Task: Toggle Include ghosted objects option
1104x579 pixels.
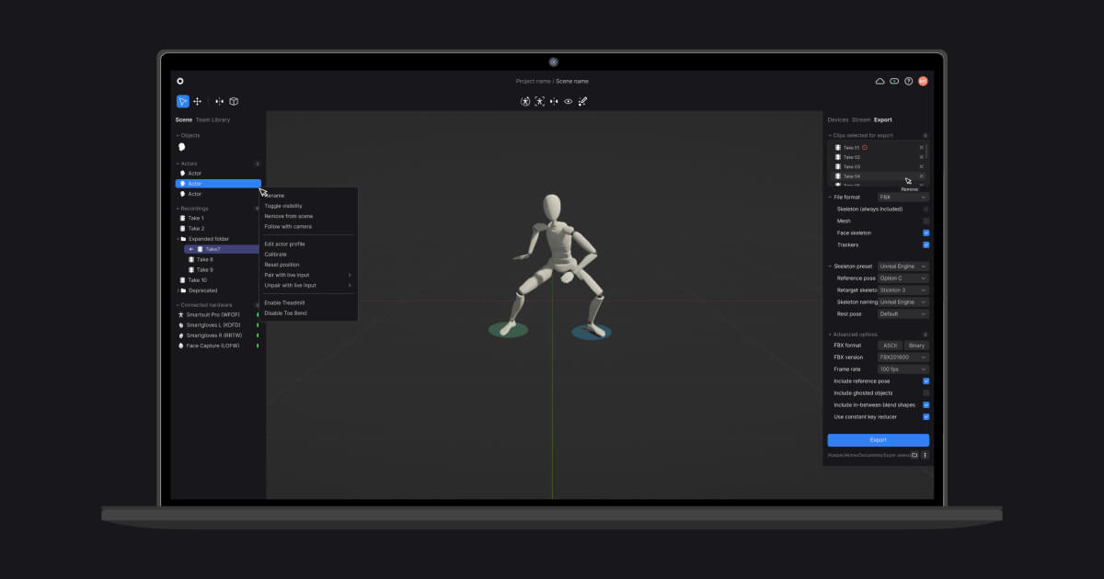Action: coord(926,392)
